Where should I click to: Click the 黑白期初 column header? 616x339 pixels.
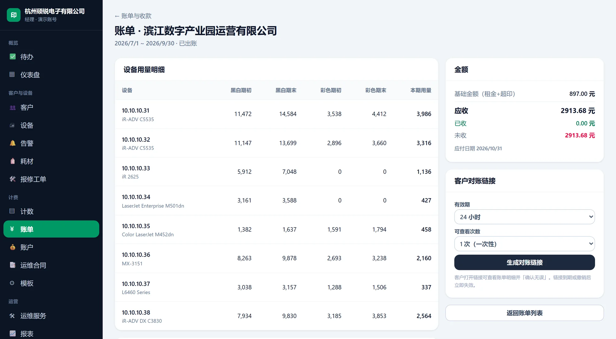click(241, 90)
